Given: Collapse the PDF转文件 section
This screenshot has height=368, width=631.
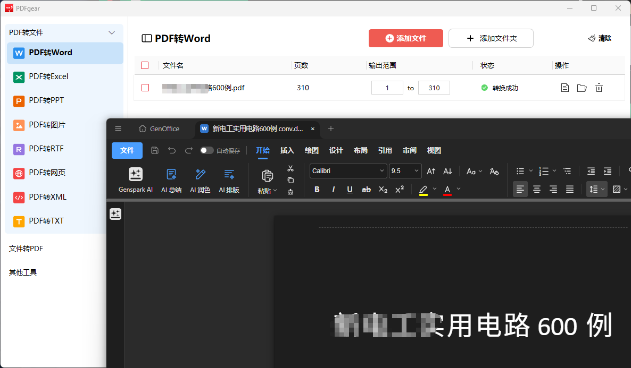Looking at the screenshot, I should (x=112, y=32).
